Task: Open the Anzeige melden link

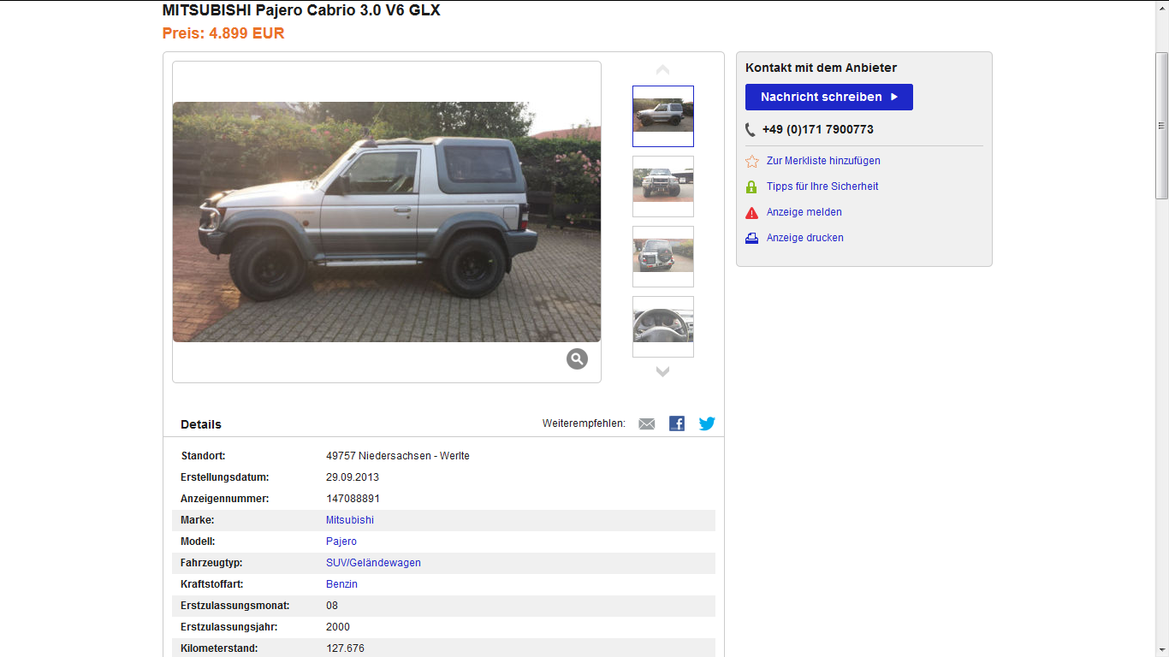Action: 804,212
